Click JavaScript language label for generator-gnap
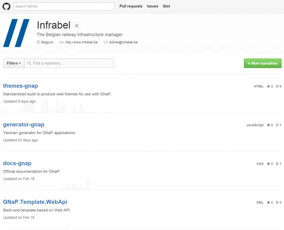The width and height of the screenshot is (284, 230). pos(255,125)
